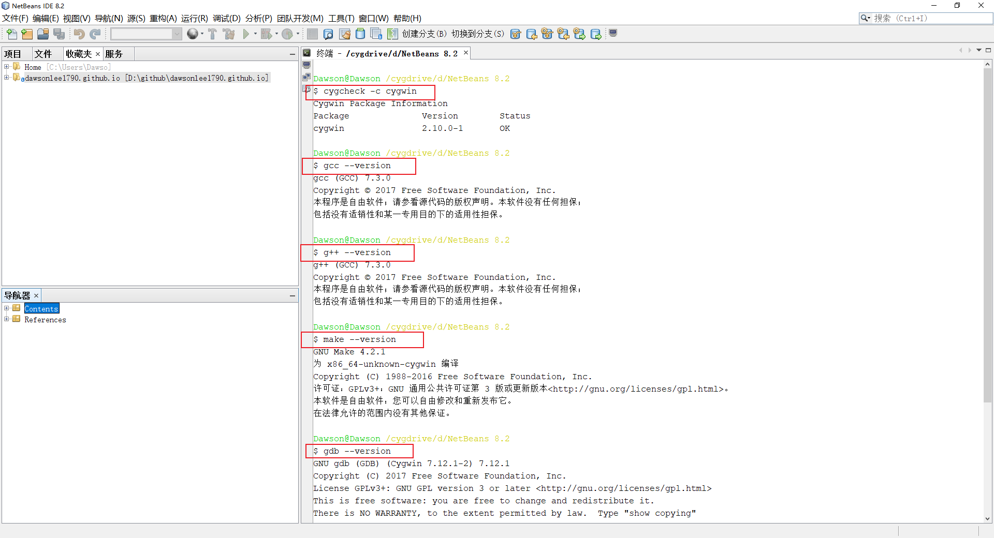Screen dimensions: 994x538
Task: Click the third terminal sidebar icon
Action: 306,89
